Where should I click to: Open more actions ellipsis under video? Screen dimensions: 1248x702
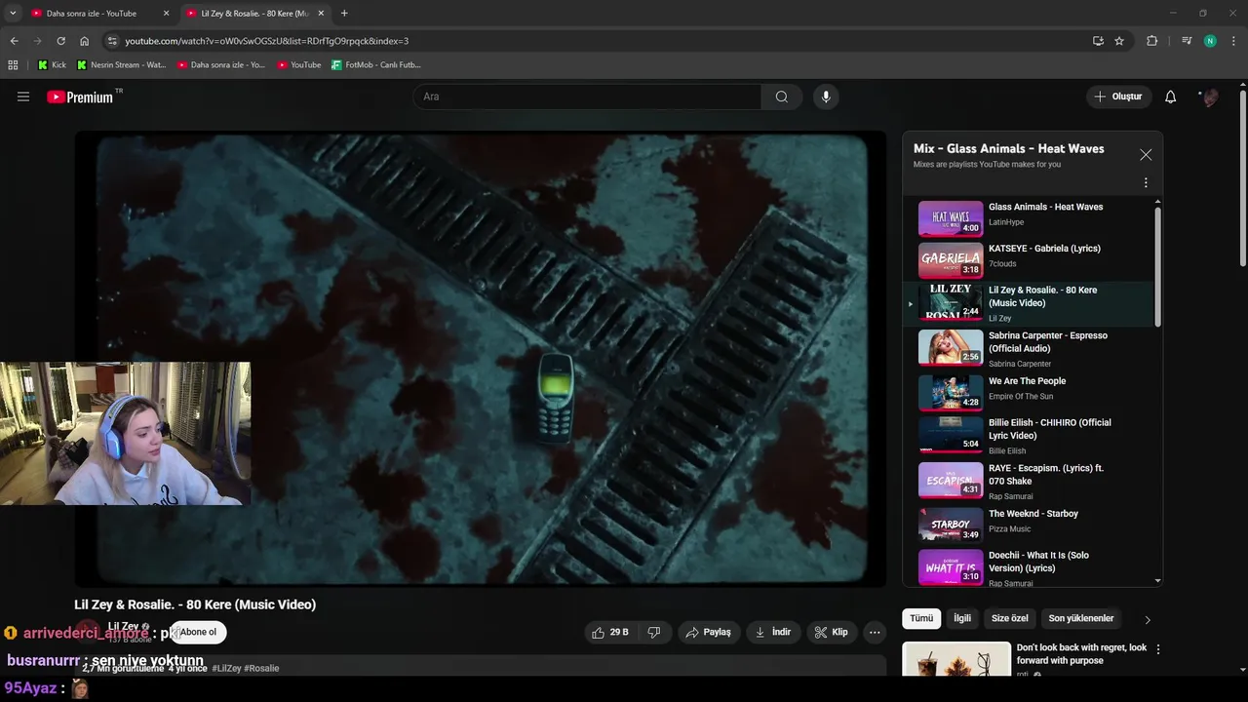[875, 632]
